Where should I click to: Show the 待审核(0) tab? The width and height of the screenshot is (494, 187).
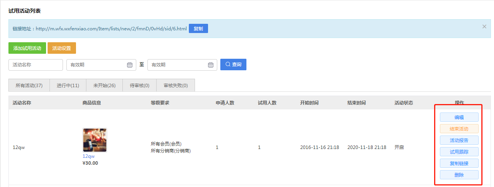click(139, 85)
